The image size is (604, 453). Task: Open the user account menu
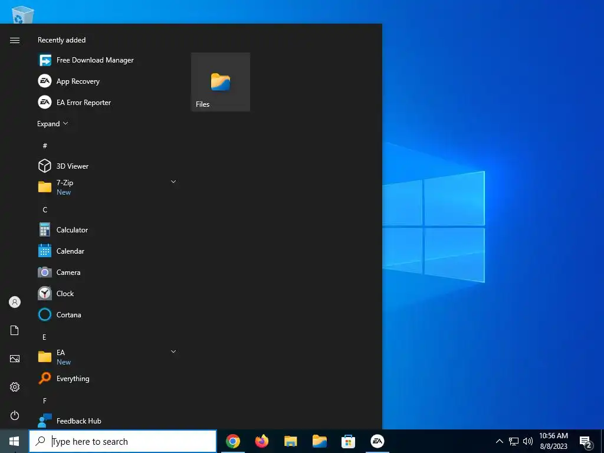coord(15,302)
